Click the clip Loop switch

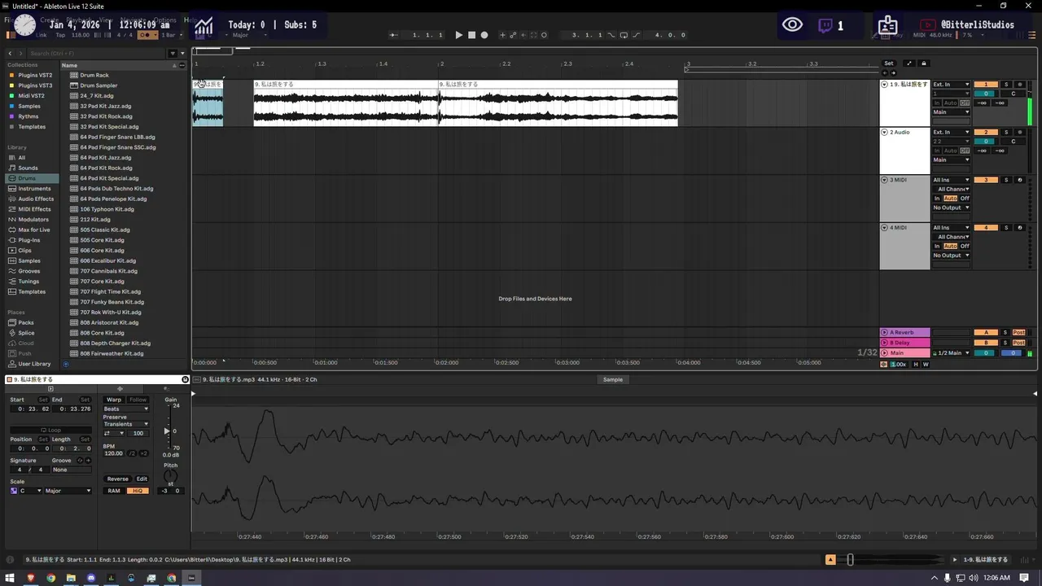pyautogui.click(x=50, y=430)
